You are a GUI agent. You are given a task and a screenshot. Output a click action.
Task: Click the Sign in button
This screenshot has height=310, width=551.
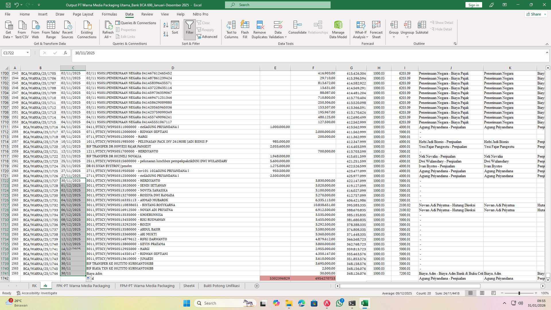click(x=473, y=5)
